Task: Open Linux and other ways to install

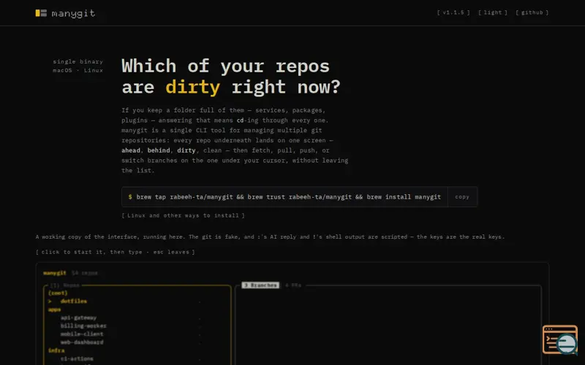Action: pyautogui.click(x=184, y=215)
